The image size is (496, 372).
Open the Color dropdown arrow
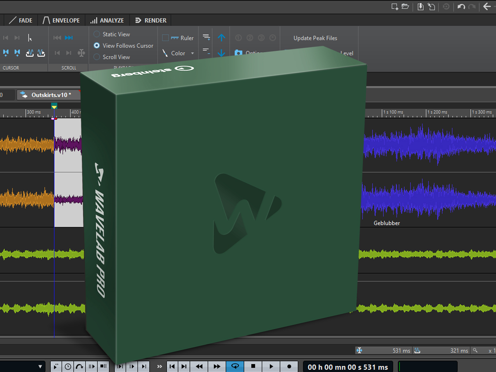click(x=193, y=53)
